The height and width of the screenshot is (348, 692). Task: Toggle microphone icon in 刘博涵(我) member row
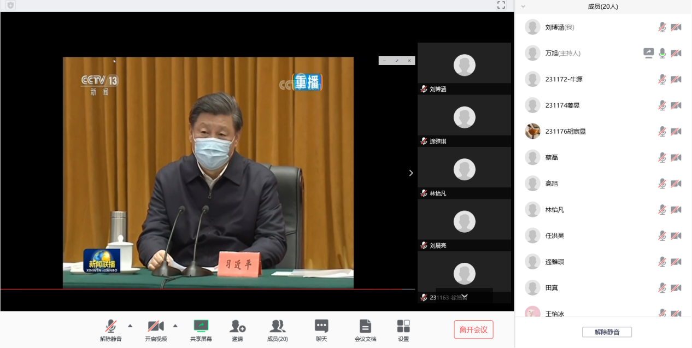[662, 27]
